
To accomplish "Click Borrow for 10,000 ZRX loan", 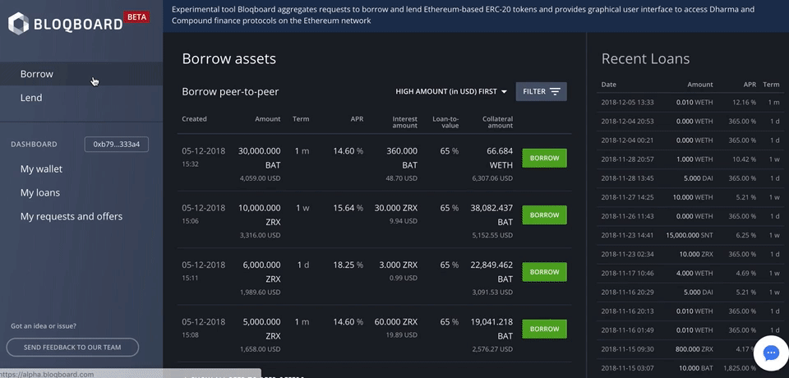I will pyautogui.click(x=544, y=215).
